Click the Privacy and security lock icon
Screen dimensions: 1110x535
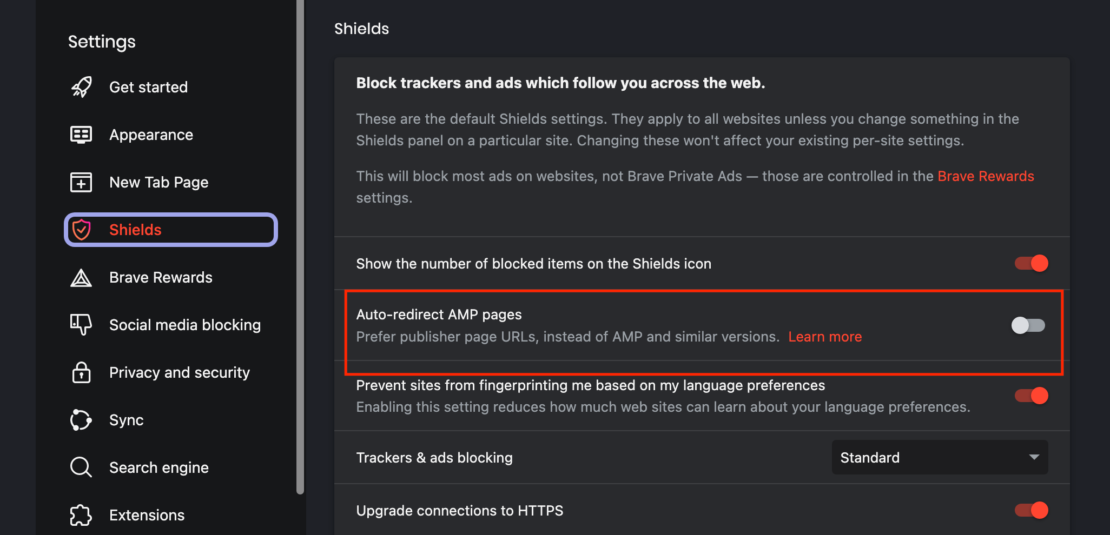pos(81,372)
